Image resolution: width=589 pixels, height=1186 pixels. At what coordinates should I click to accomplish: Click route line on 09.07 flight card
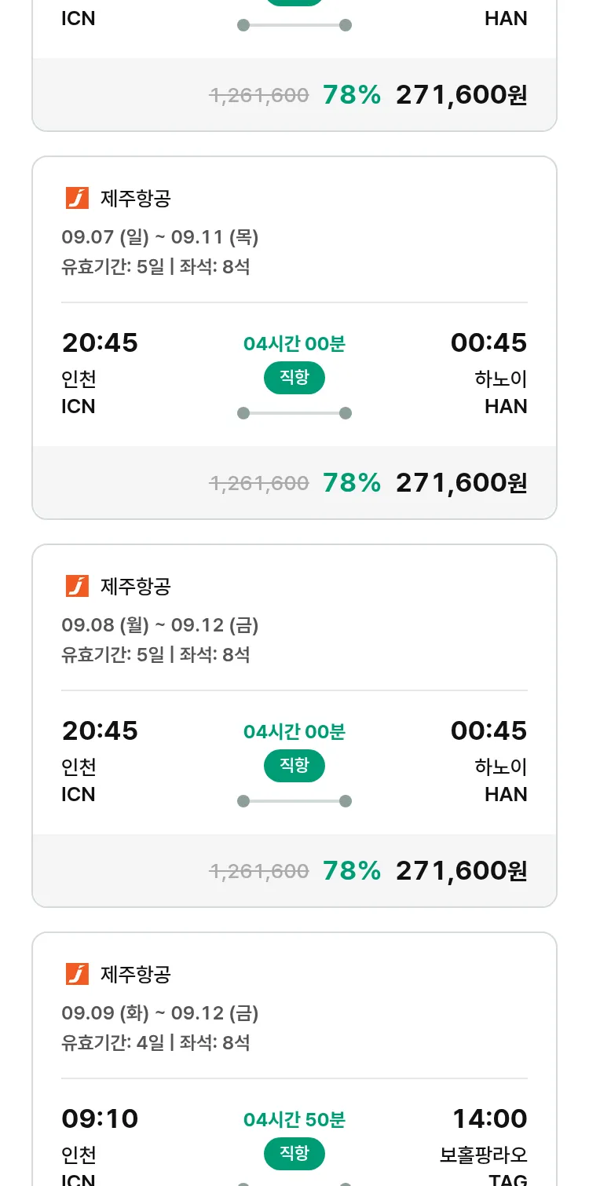pyautogui.click(x=294, y=413)
